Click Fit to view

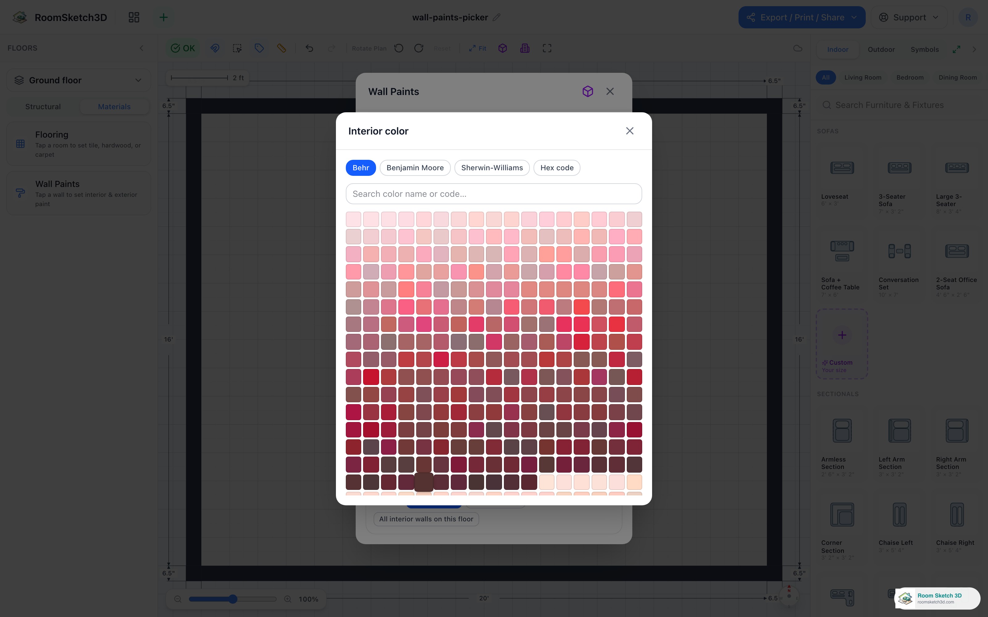477,48
